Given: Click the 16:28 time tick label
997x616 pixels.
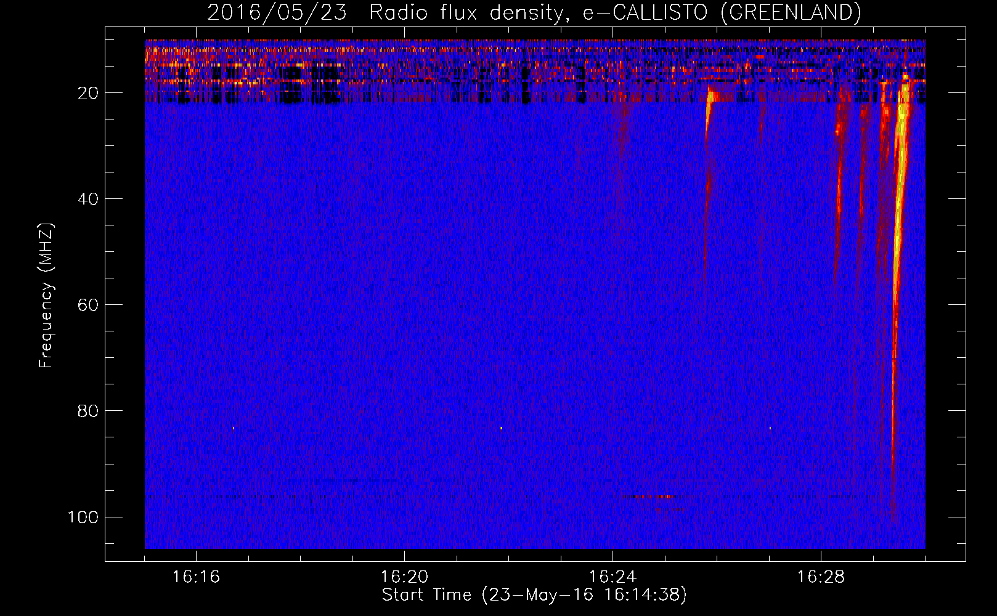Looking at the screenshot, I should tap(821, 577).
